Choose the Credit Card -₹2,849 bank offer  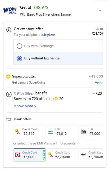[30, 131]
